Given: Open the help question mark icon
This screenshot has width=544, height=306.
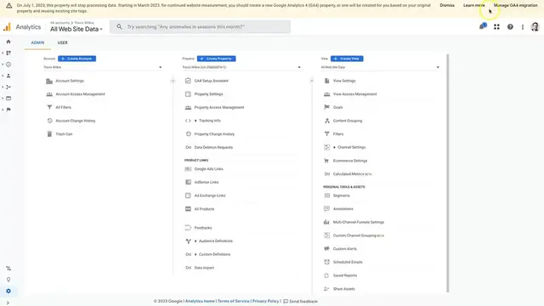Looking at the screenshot, I should 510,26.
